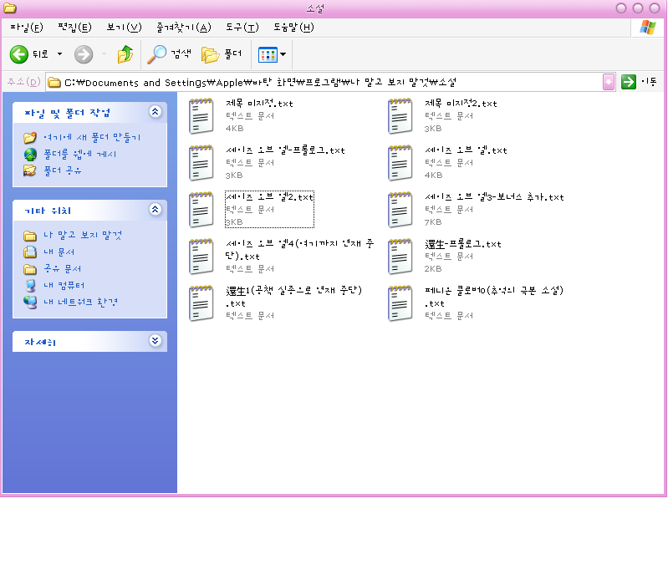Screen dimensions: 668x585
Task: Click file name 세이즈 오브 엘3-보너스 추가.txt
Action: click(494, 197)
